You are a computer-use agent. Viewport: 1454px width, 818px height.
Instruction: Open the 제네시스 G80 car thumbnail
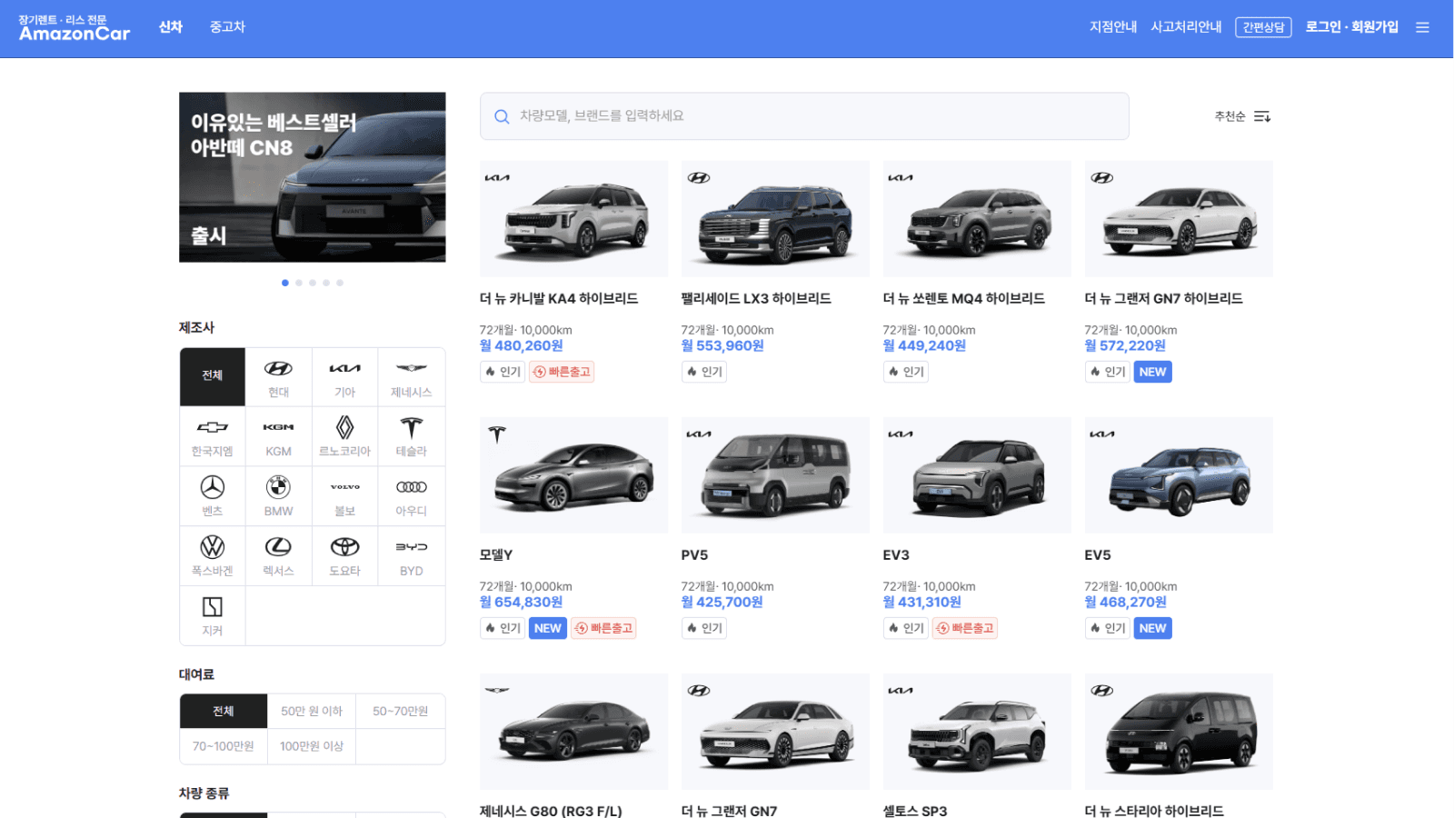coord(573,732)
